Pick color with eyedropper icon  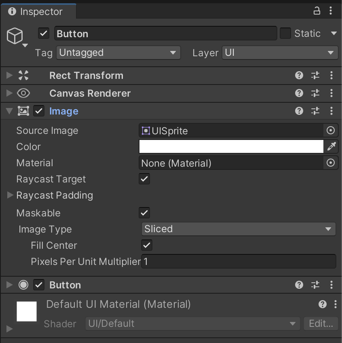pos(331,146)
